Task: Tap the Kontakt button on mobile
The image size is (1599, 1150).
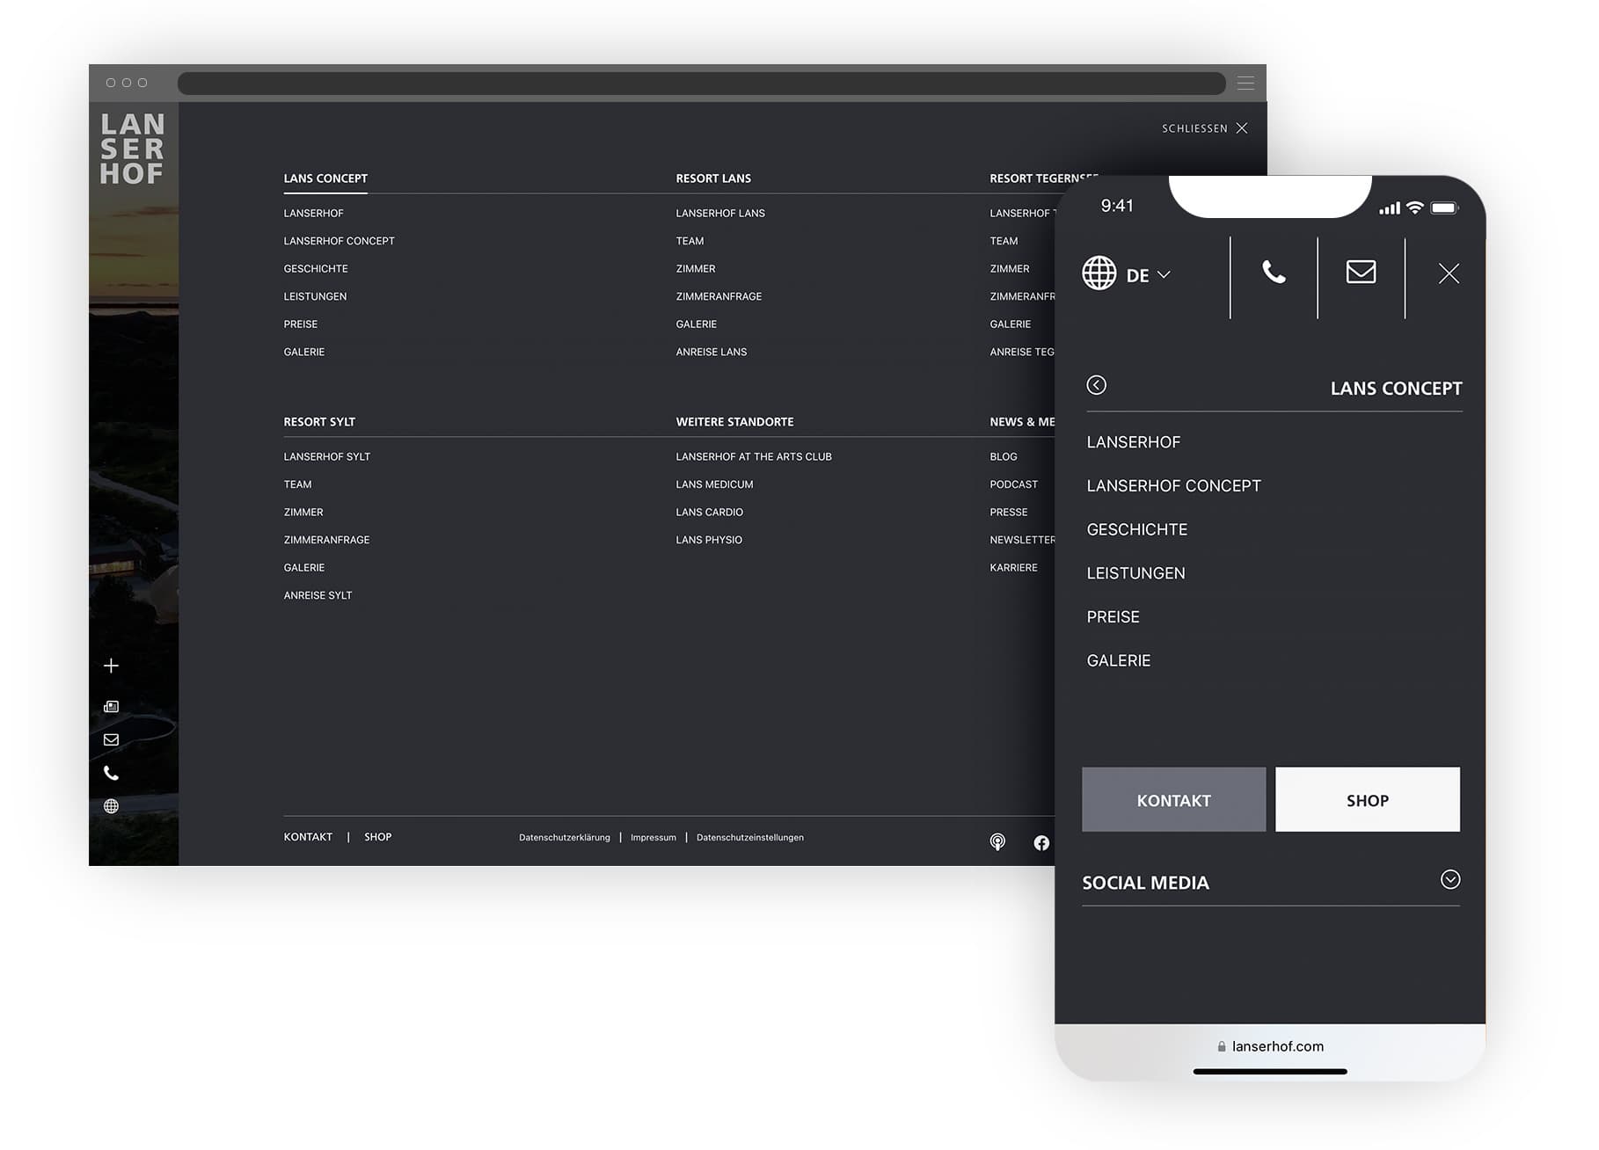Action: point(1173,800)
